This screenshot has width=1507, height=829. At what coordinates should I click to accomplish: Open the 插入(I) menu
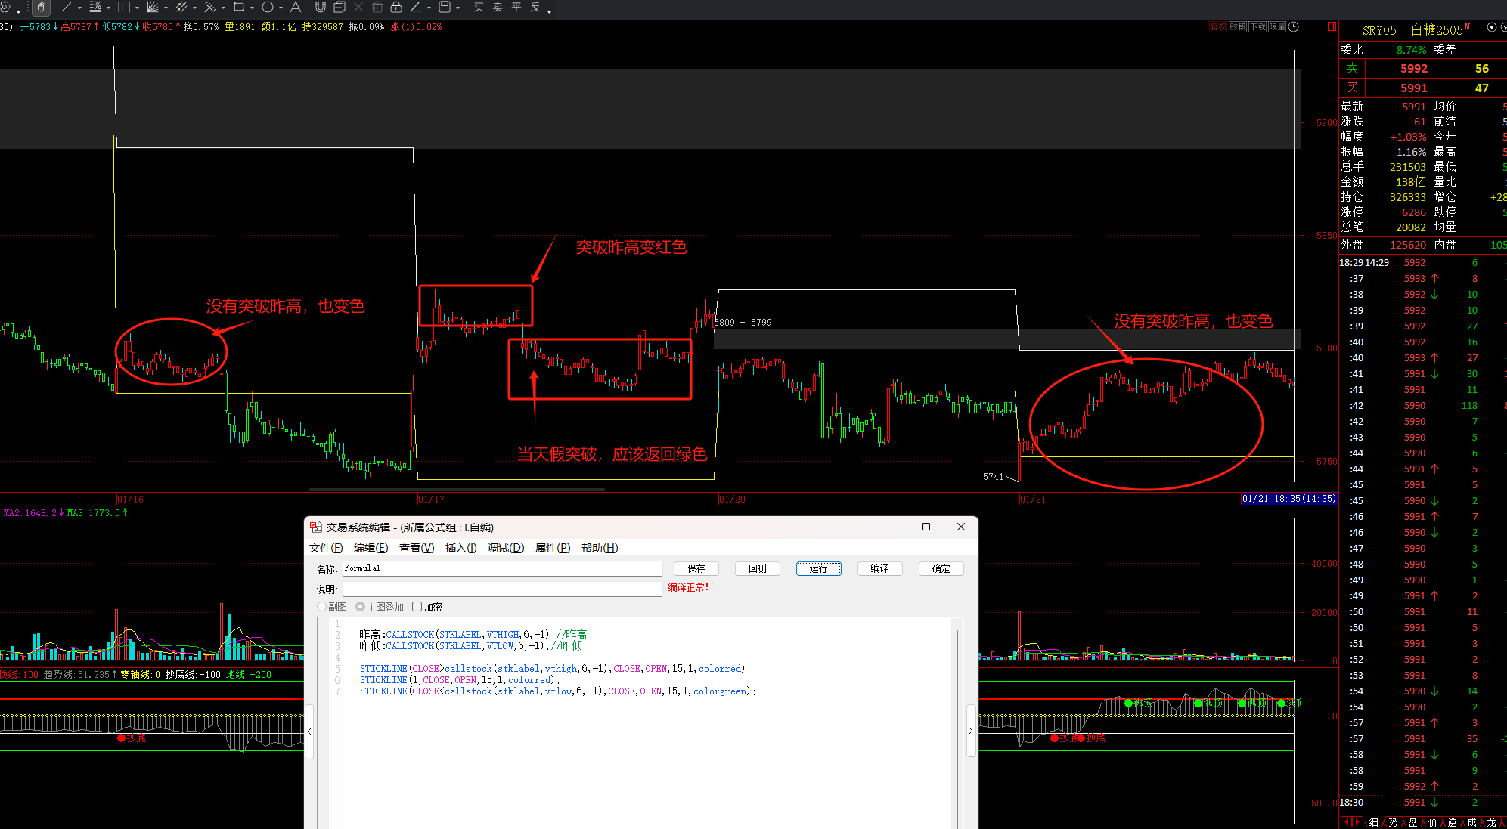[460, 548]
